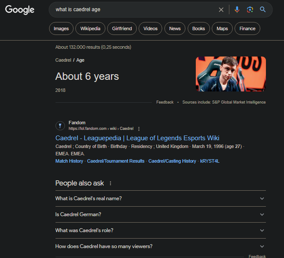The width and height of the screenshot is (284, 258).
Task: Select the Books filter chip
Action: pyautogui.click(x=198, y=28)
